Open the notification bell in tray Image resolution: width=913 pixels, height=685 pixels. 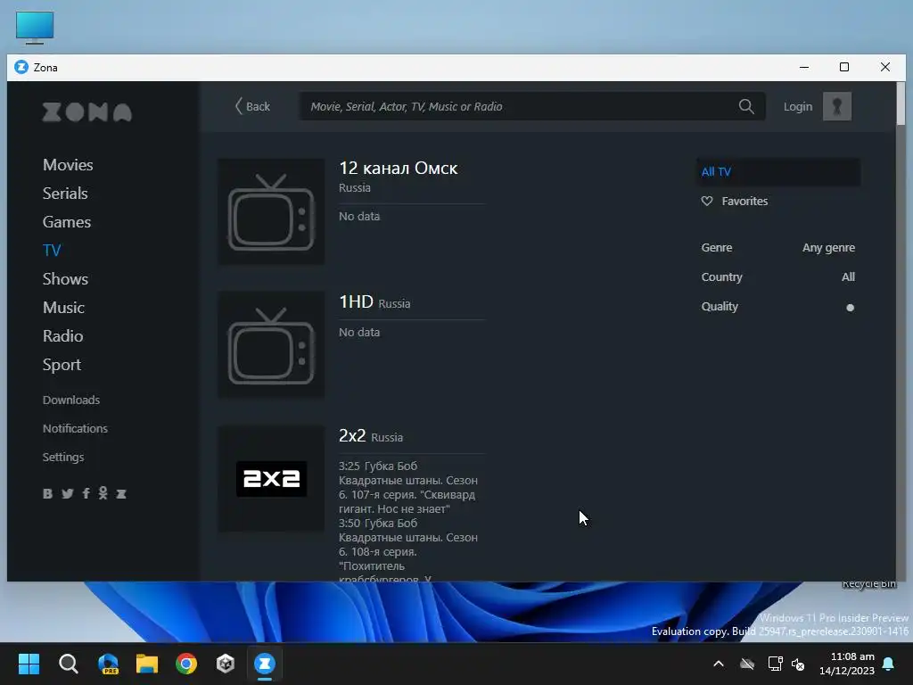(x=889, y=664)
